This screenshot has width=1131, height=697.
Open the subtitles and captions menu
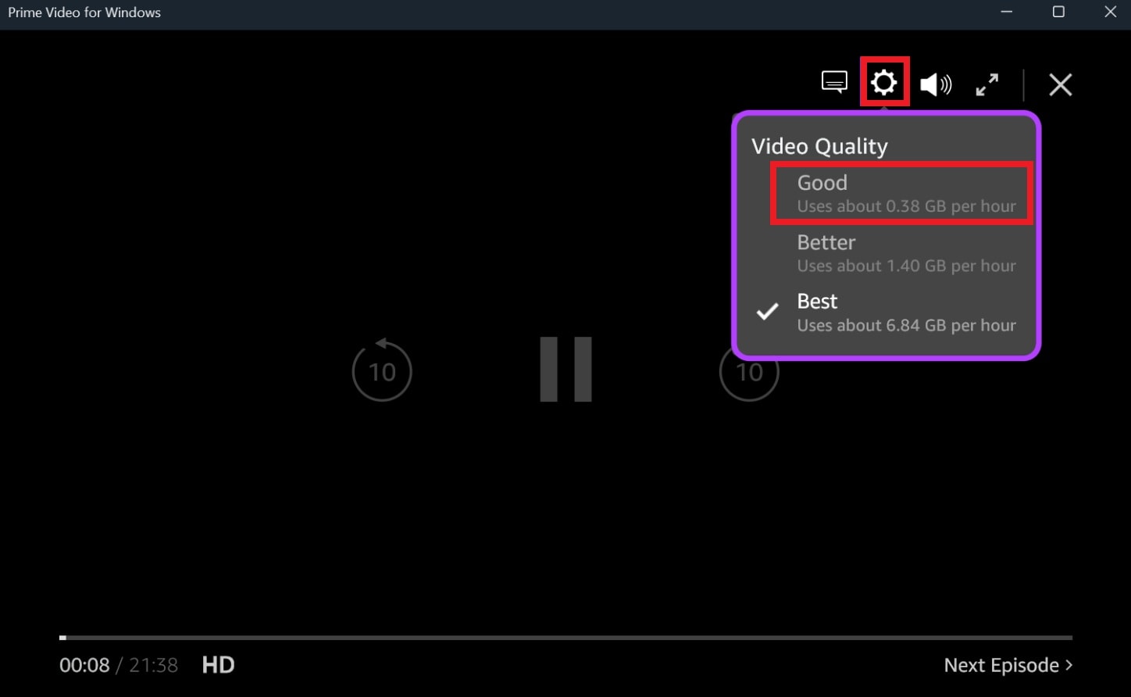834,82
